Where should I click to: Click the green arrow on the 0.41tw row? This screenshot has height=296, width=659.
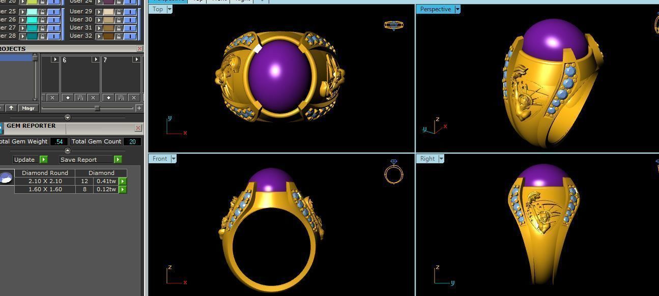(x=123, y=181)
